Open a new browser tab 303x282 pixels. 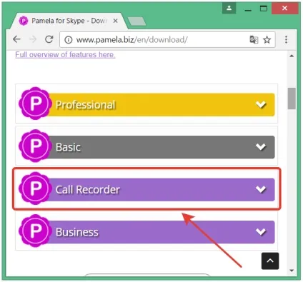[136, 21]
